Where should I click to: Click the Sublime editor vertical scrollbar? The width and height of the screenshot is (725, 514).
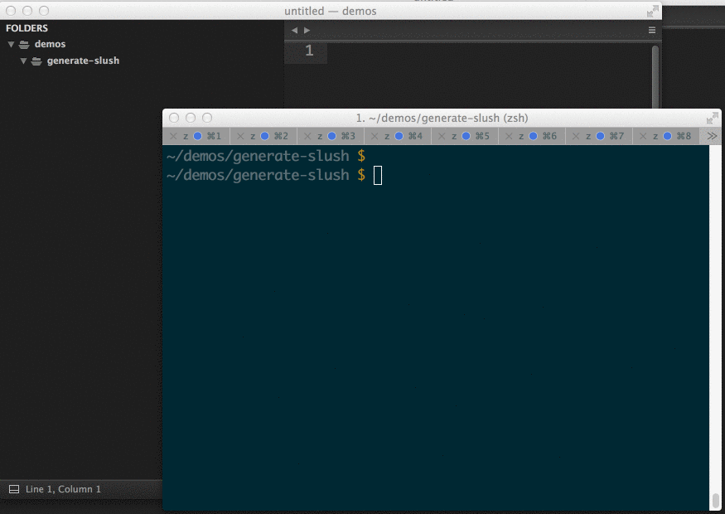point(655,77)
